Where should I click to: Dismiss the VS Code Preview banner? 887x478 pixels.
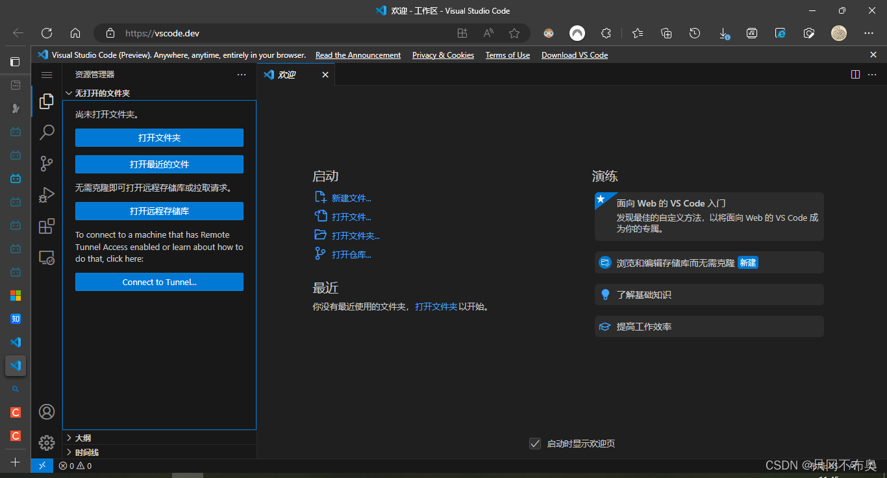click(x=873, y=55)
